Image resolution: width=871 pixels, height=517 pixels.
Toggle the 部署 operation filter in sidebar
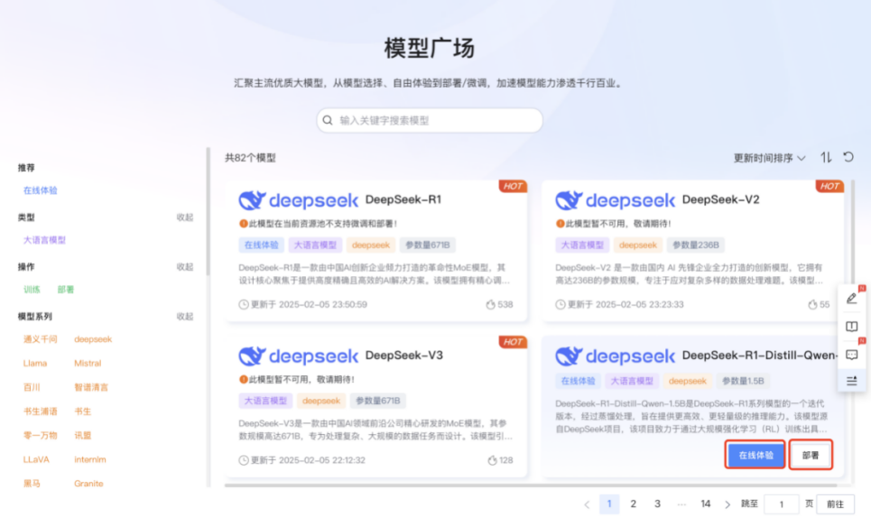pos(66,290)
